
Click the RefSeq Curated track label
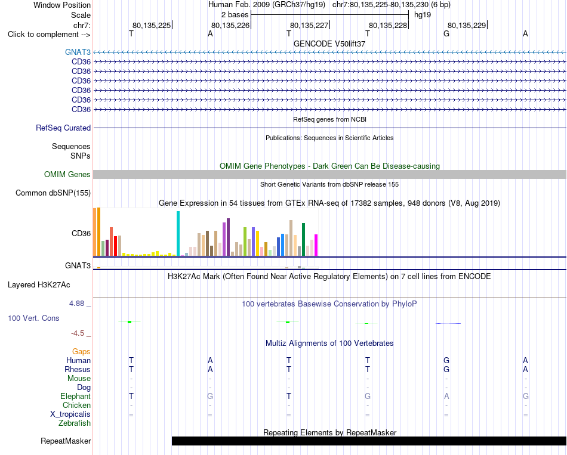click(x=63, y=128)
